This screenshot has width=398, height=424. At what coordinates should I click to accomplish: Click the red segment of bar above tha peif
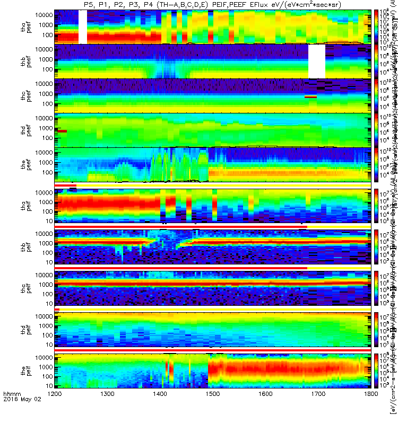coord(65,185)
